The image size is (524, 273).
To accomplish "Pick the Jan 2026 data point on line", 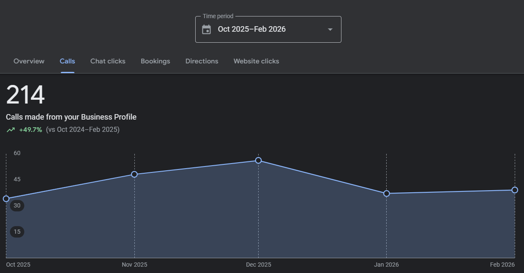I will click(386, 194).
